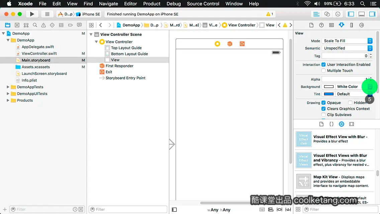Open the Debug menu
The height and width of the screenshot is (214, 380).
coord(174,4)
